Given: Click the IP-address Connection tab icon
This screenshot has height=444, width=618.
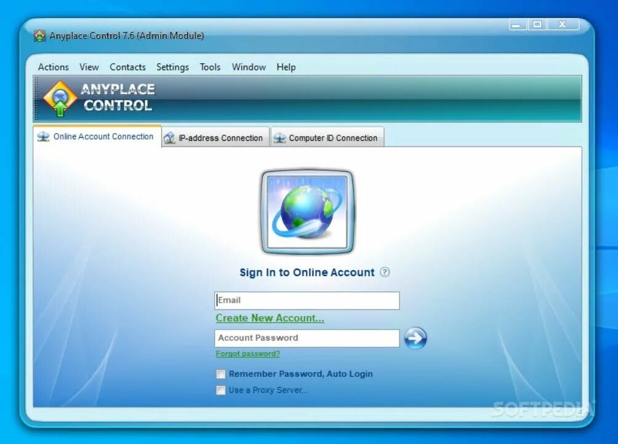Looking at the screenshot, I should tap(169, 138).
